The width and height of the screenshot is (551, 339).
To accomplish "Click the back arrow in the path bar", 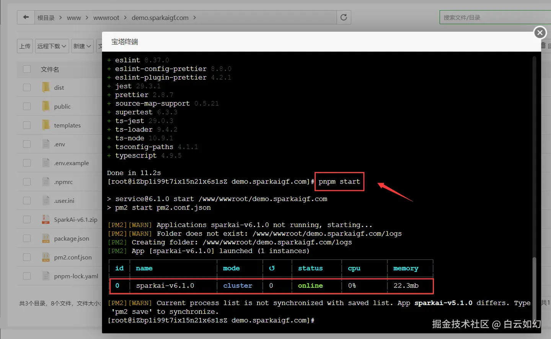I will click(x=26, y=17).
